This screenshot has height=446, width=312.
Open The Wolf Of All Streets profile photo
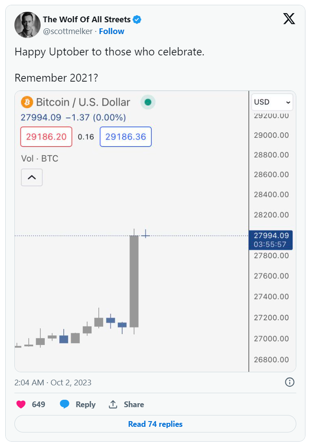coord(27,25)
